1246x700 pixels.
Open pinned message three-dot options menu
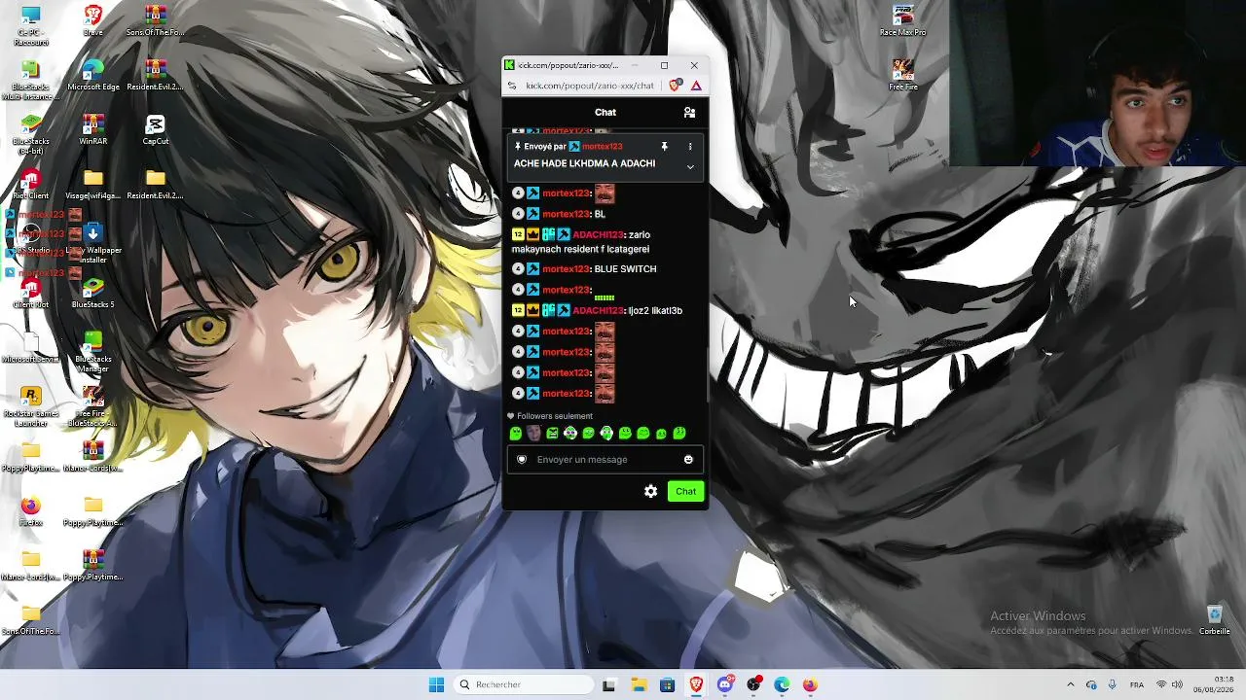690,147
